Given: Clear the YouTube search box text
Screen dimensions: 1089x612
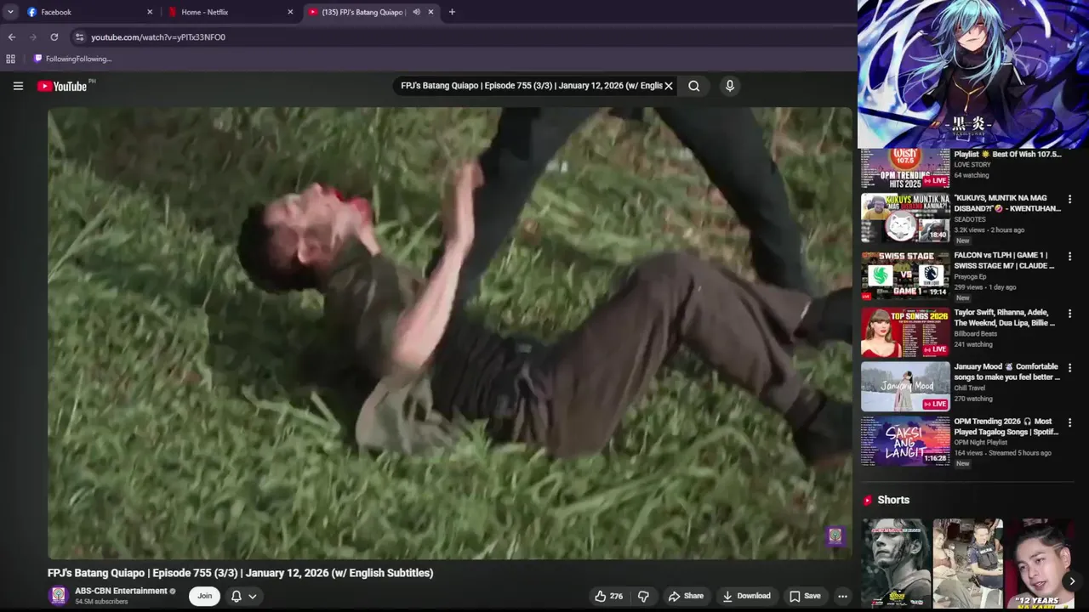Looking at the screenshot, I should point(669,86).
